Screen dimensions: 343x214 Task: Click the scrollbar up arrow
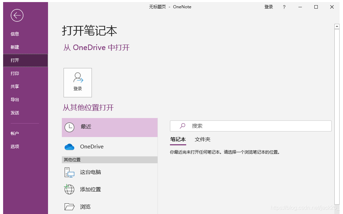[337, 27]
